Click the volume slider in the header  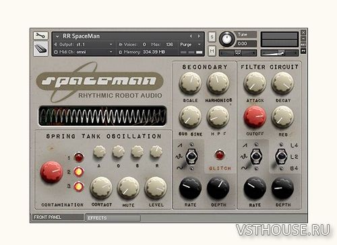279,53
